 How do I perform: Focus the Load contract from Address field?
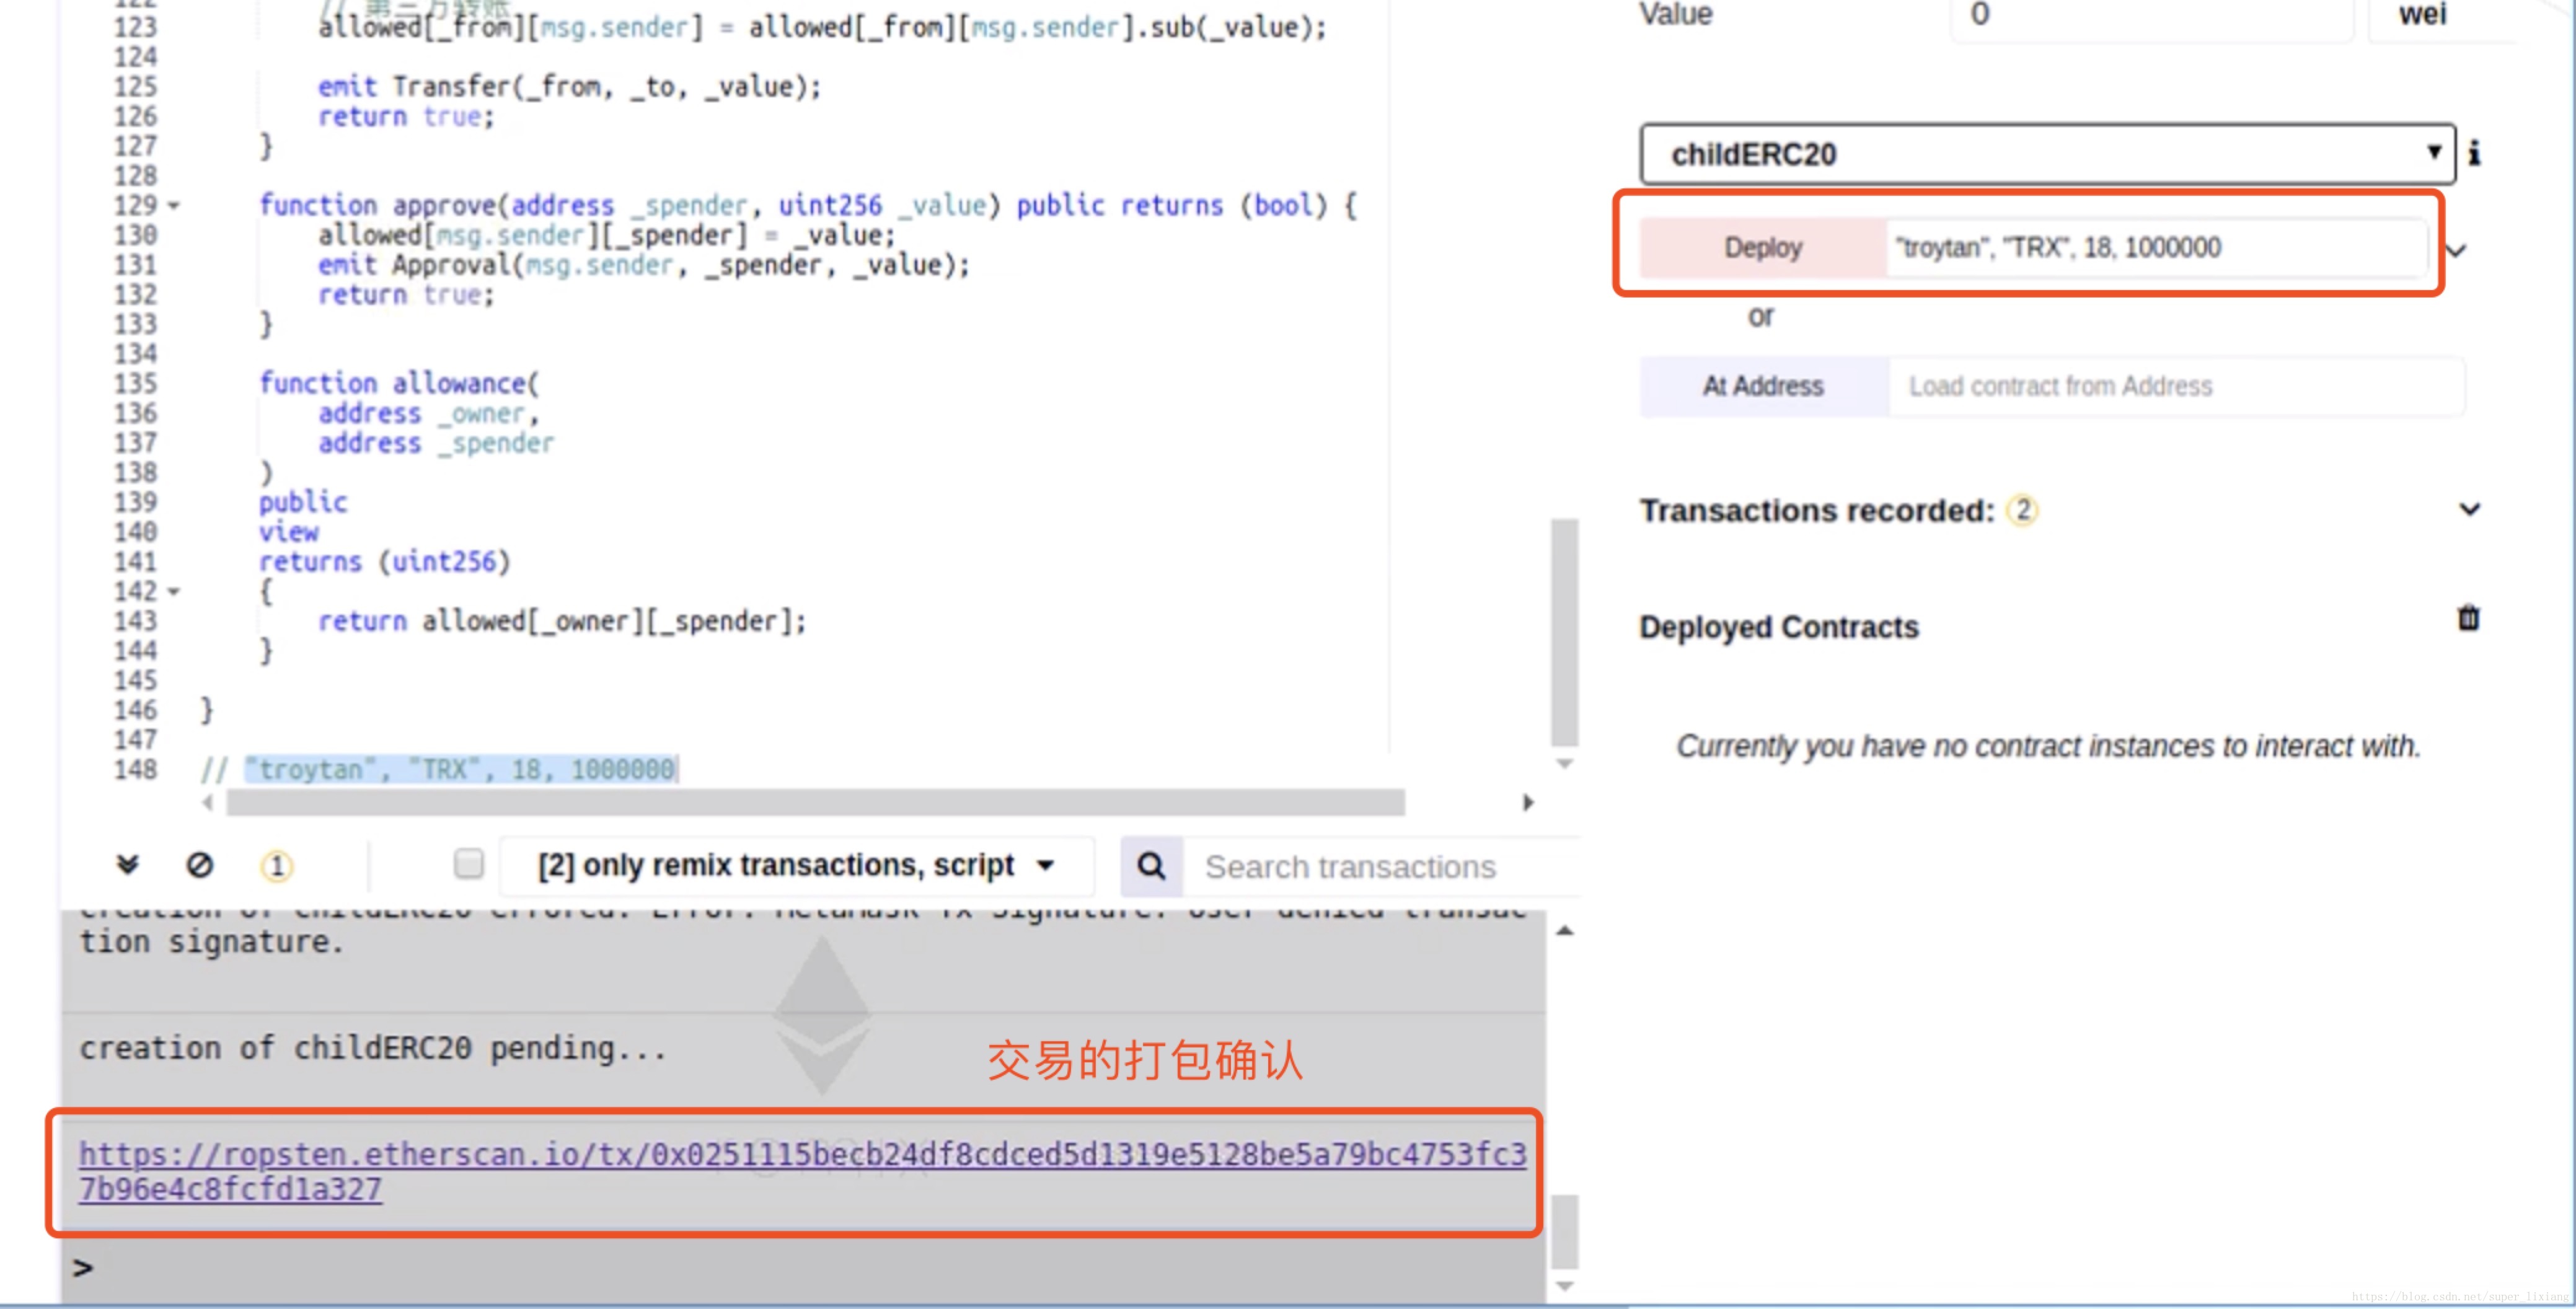point(2176,386)
